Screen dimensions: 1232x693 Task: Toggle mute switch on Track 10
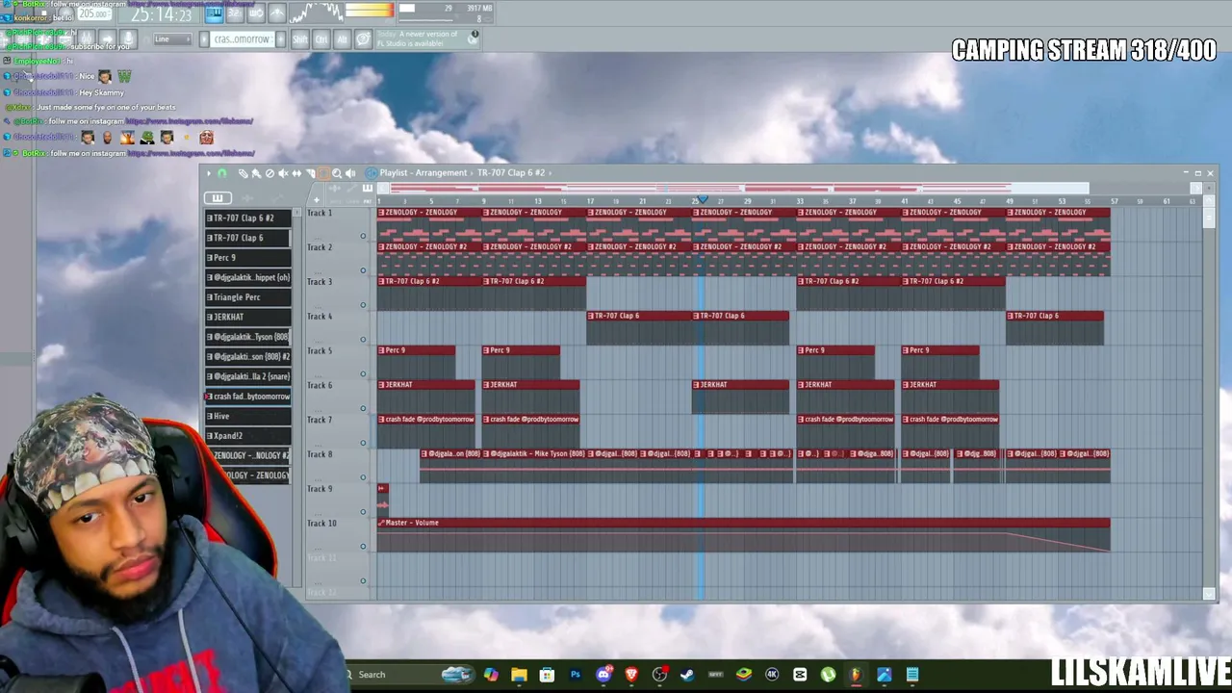point(363,547)
